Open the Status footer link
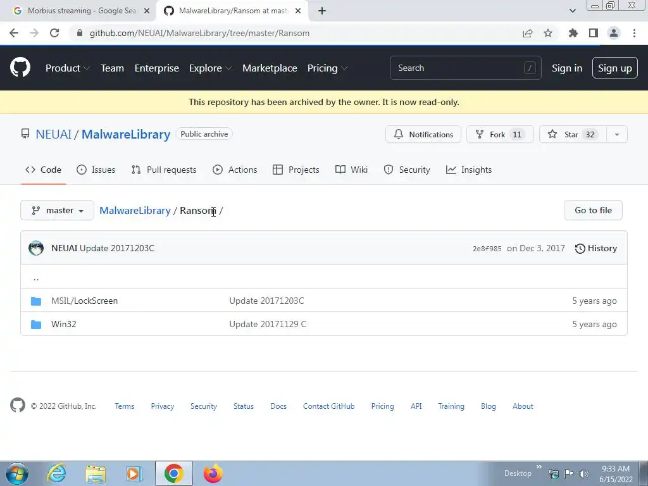The image size is (648, 486). tap(244, 406)
